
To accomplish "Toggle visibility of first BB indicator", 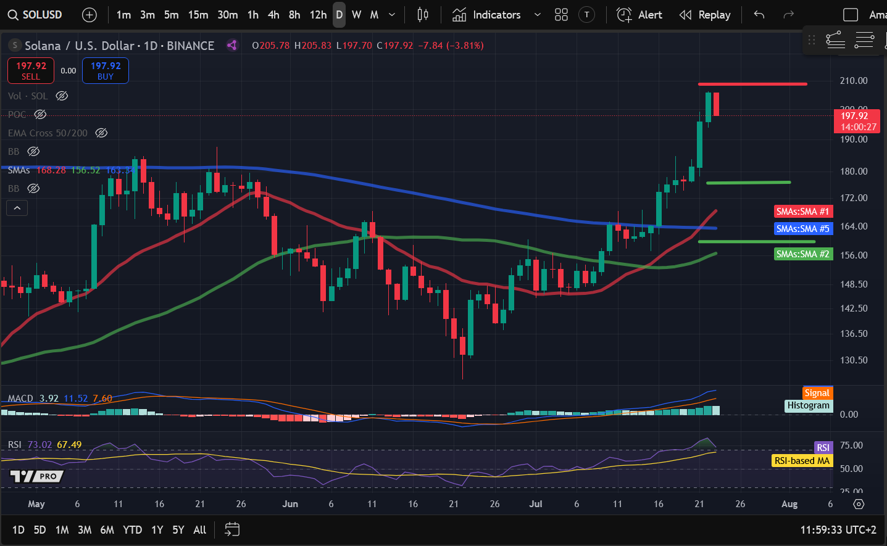I will pos(33,151).
